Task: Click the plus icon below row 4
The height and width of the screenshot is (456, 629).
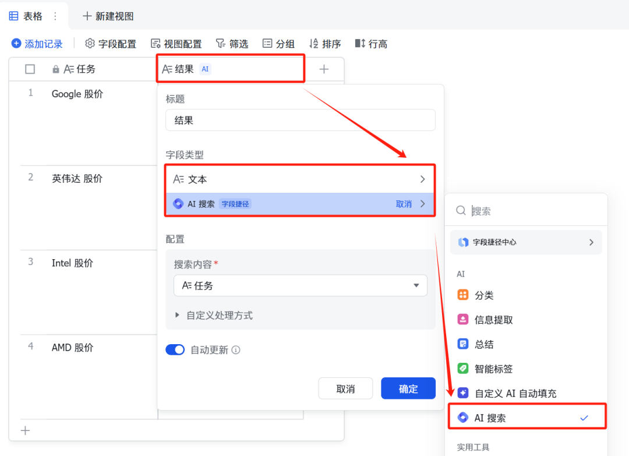Action: pos(25,431)
